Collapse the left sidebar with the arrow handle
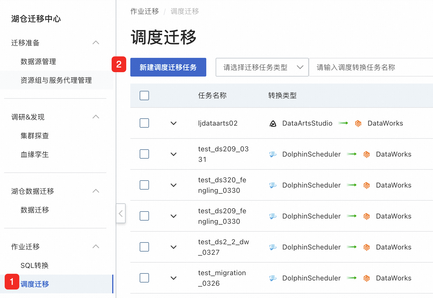Screen dimensions: 433x298 [x=121, y=213]
